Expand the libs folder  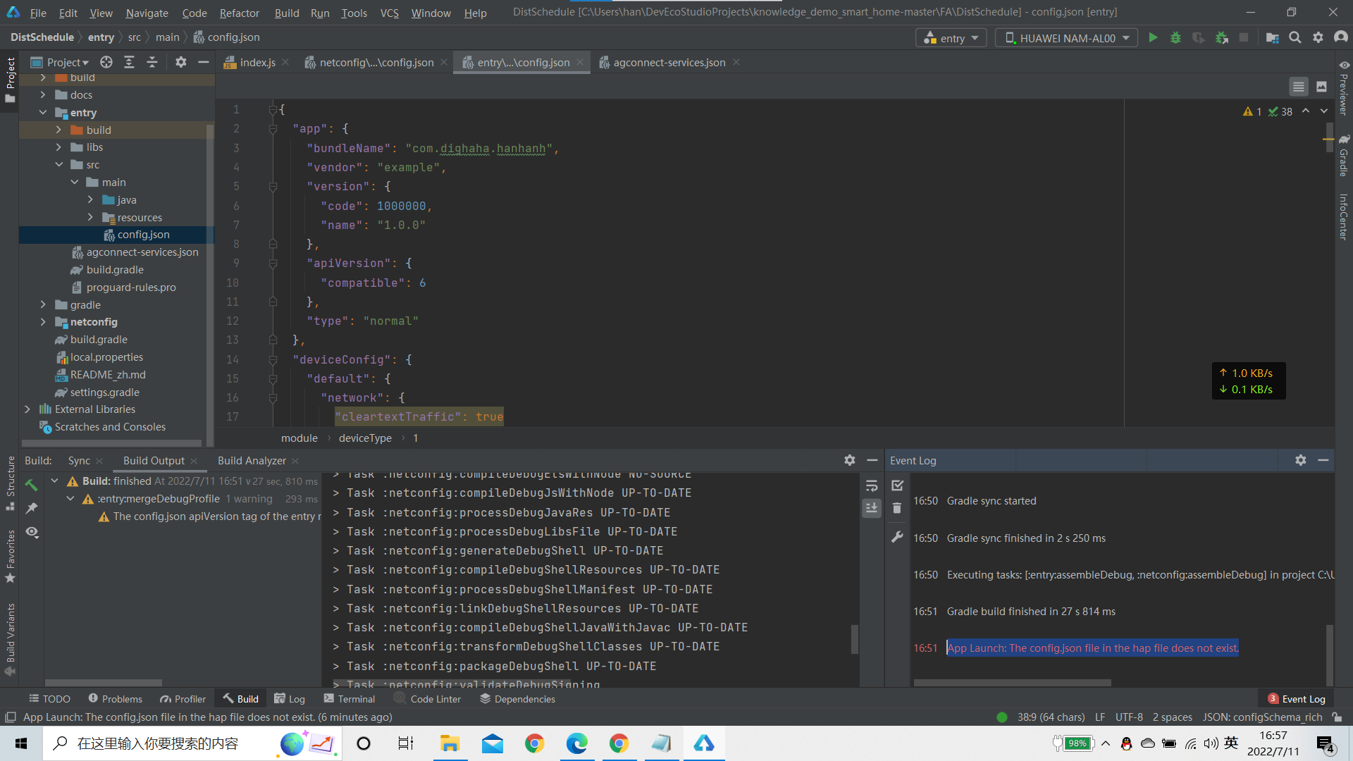pyautogui.click(x=58, y=147)
